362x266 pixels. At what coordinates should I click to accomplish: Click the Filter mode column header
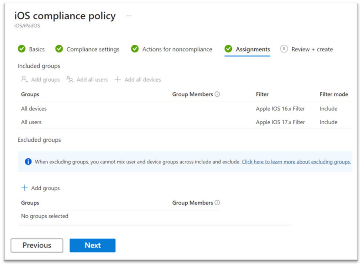tap(334, 94)
